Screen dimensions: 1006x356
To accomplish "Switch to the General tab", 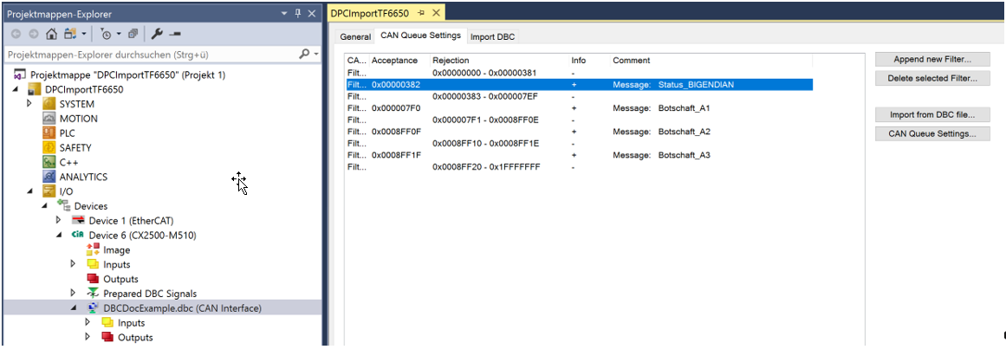I will (355, 36).
